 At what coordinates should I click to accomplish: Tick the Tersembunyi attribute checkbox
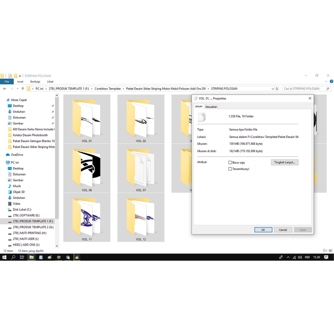click(230, 169)
